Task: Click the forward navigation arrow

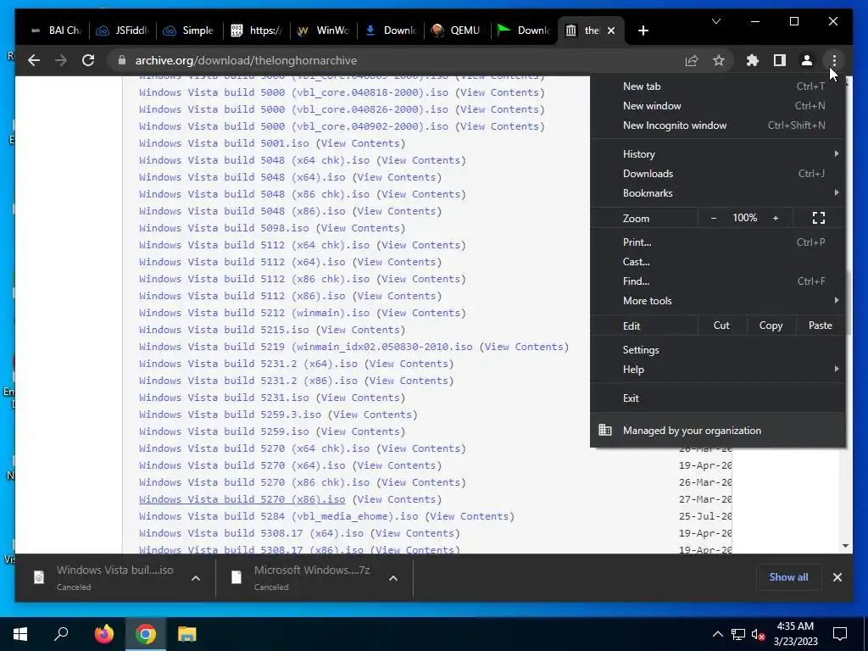Action: tap(61, 60)
